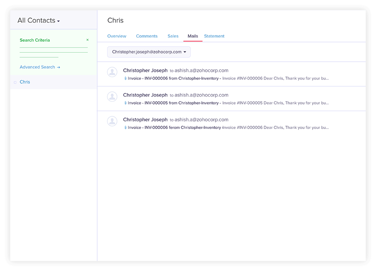
Task: Click the paperclip attachment icon on the INV-000005 mail
Action: coord(125,103)
